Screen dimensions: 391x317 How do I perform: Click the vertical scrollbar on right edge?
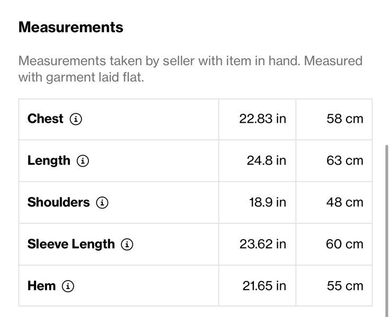387,230
